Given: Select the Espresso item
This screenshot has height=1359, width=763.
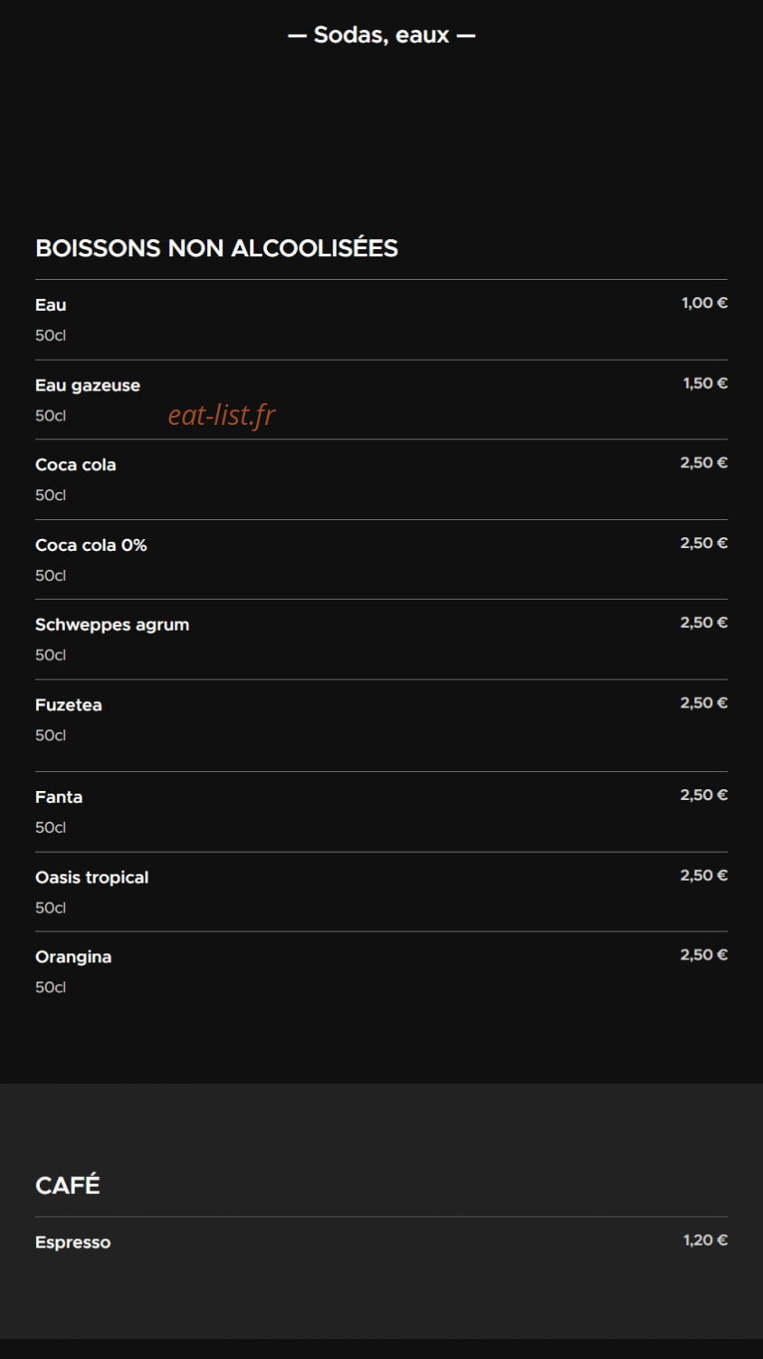Looking at the screenshot, I should [x=381, y=1242].
